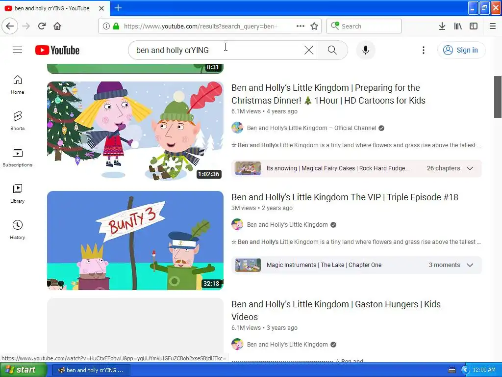The image size is (502, 377).
Task: Open channel name under Gaston Hungers video
Action: pyautogui.click(x=287, y=345)
